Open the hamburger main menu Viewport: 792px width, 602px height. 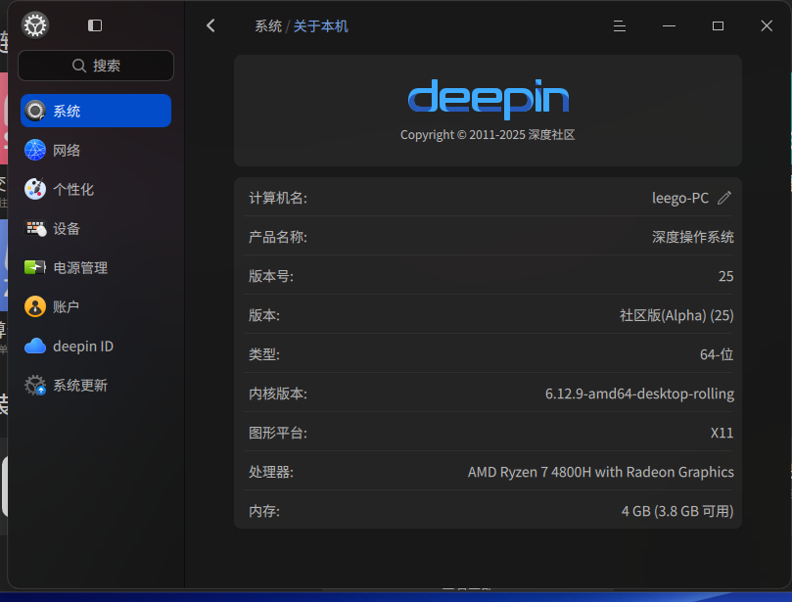620,25
